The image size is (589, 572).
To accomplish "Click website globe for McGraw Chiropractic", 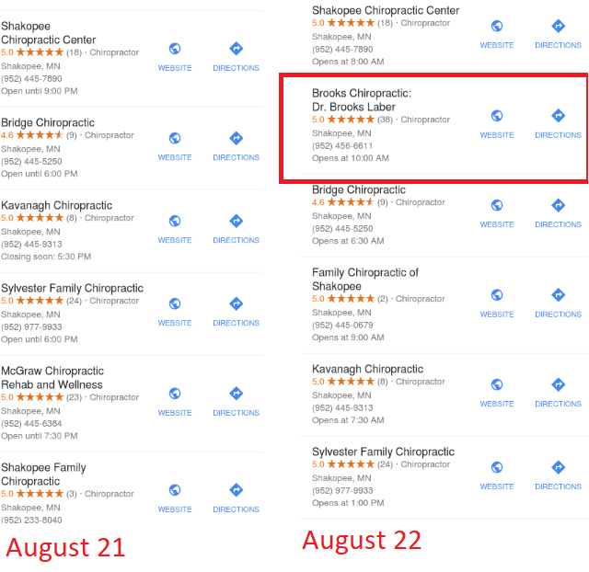I will (x=175, y=394).
